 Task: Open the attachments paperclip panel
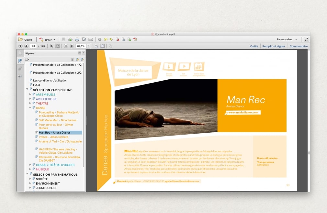20,68
